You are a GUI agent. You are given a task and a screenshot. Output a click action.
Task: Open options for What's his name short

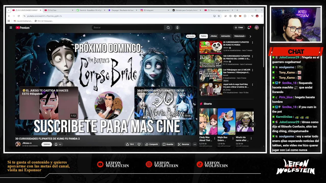[251, 139]
